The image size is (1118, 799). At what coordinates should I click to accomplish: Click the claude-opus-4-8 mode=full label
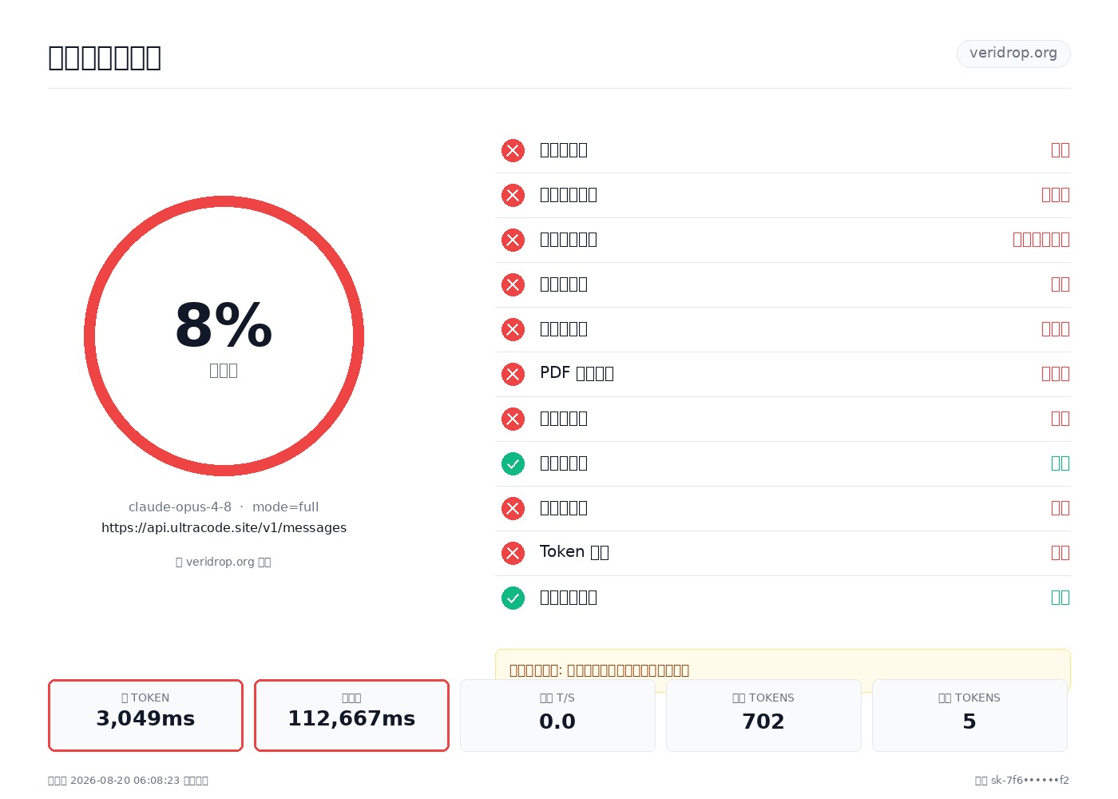point(224,507)
